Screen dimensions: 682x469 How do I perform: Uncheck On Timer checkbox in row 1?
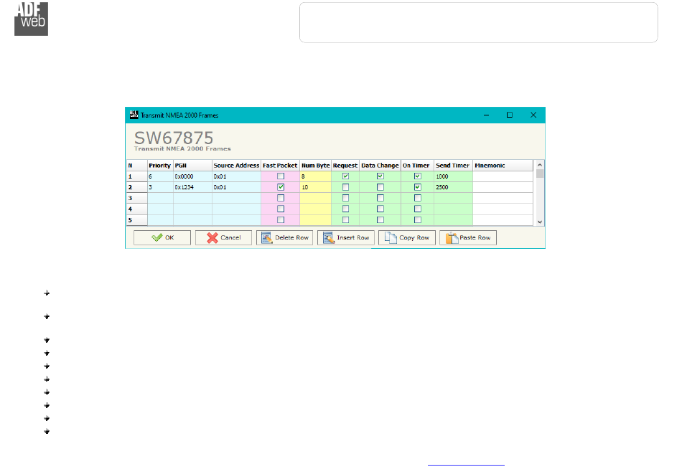tap(418, 176)
